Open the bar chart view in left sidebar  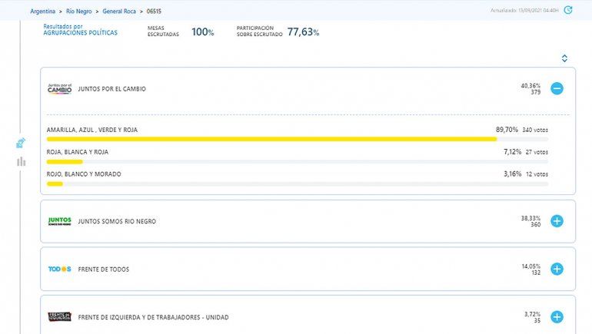(x=21, y=161)
